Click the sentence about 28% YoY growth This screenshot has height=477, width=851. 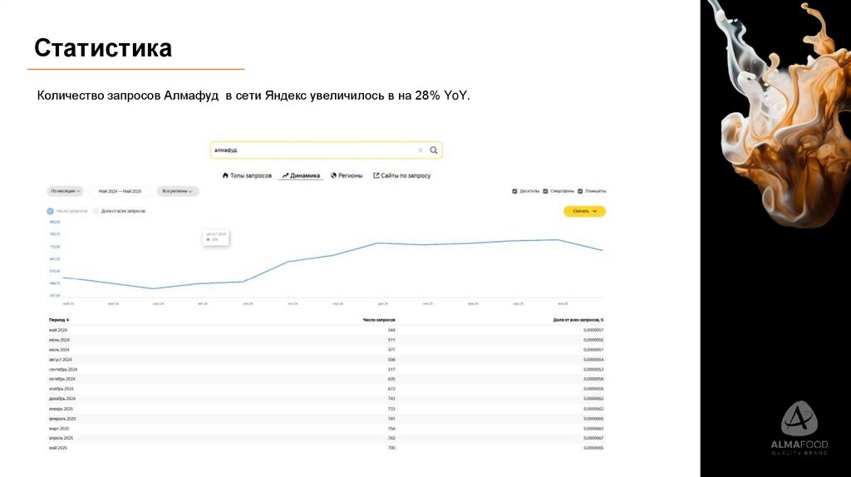coord(253,96)
